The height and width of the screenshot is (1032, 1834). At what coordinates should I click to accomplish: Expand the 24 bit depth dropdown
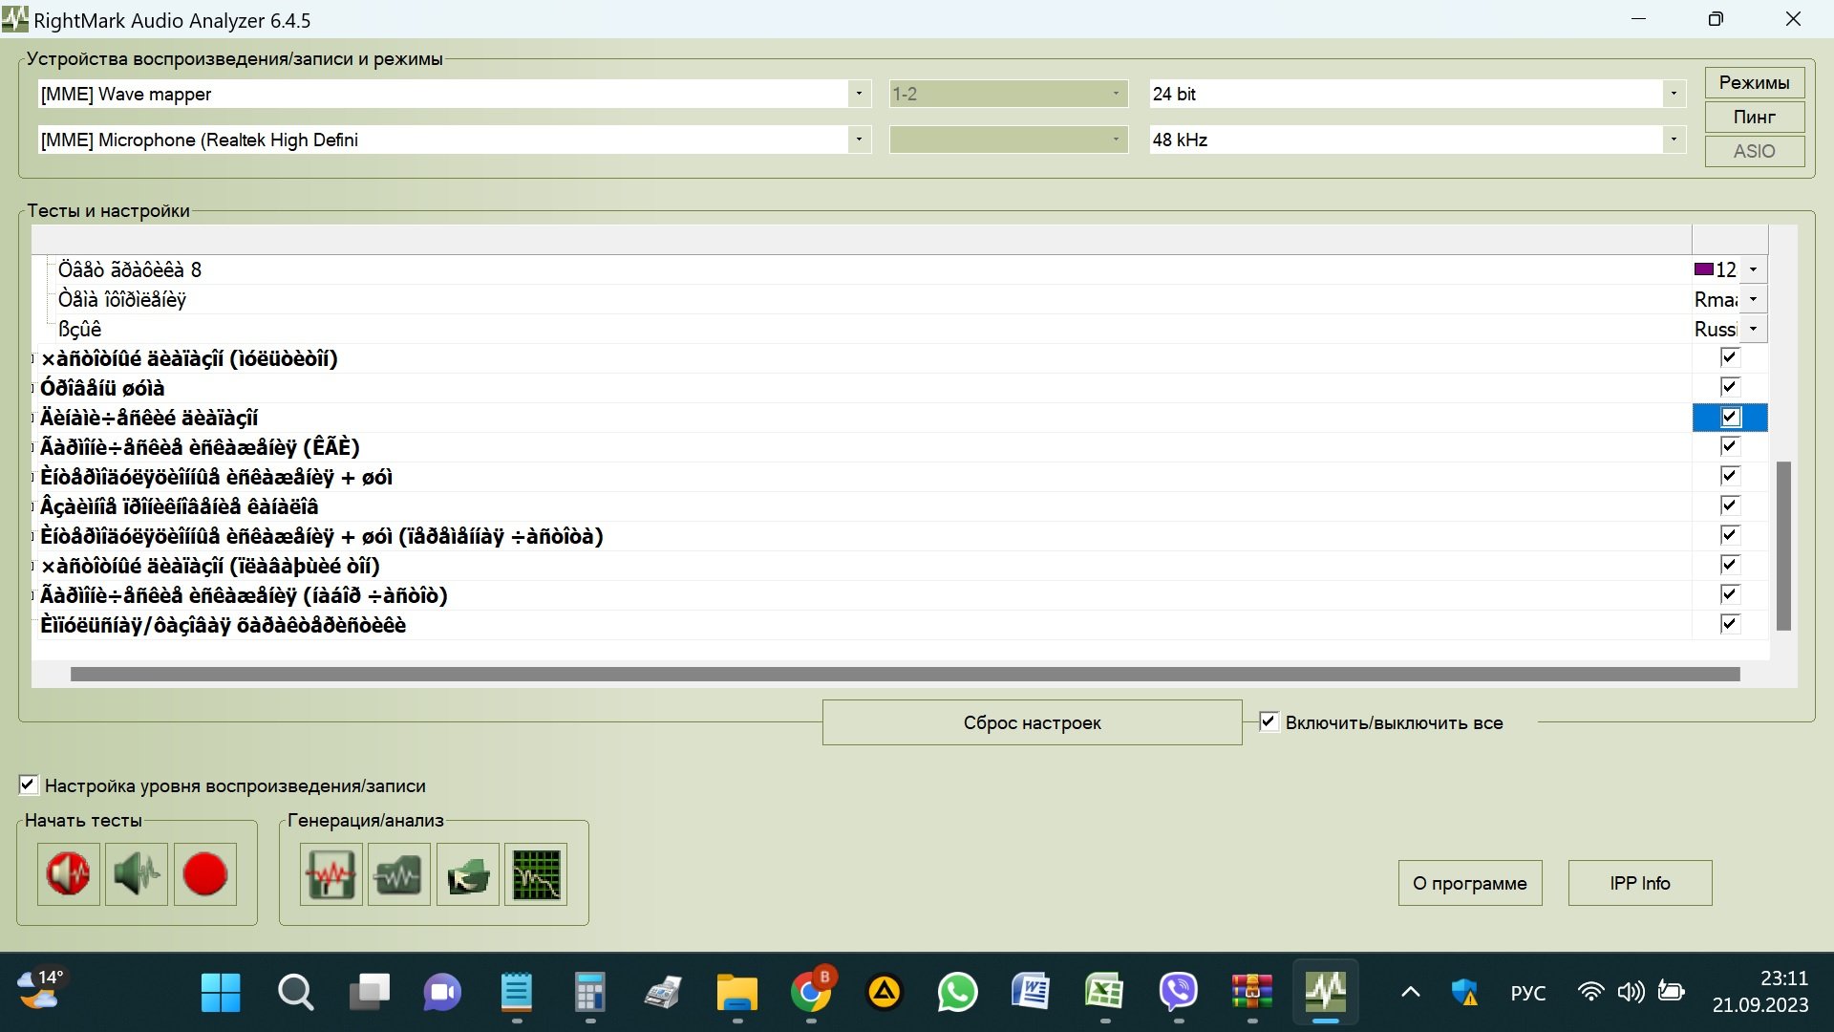click(1673, 94)
